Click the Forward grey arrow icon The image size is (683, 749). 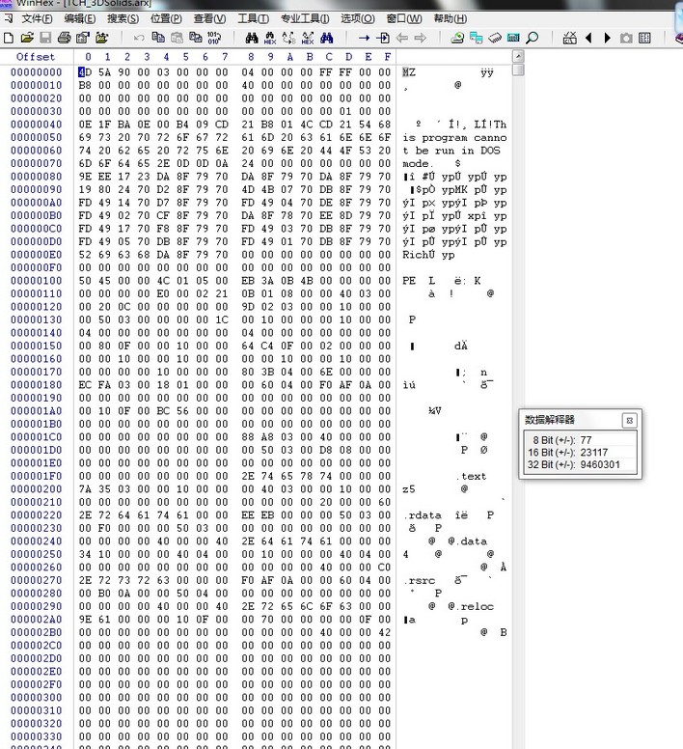tap(420, 38)
